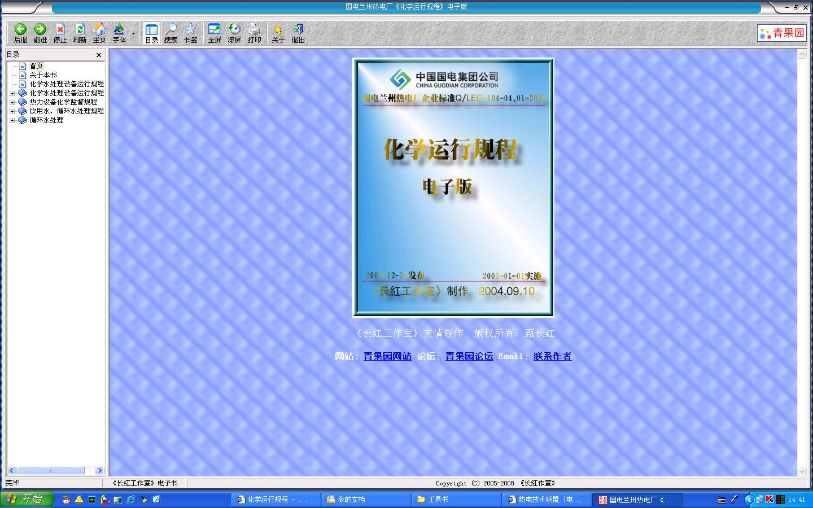813x508 pixels.
Task: Return to the home page via 主页
Action: click(99, 33)
